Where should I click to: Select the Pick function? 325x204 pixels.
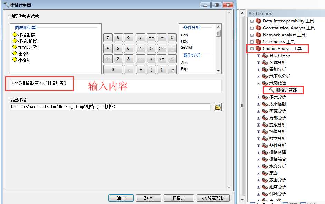[x=184, y=41]
